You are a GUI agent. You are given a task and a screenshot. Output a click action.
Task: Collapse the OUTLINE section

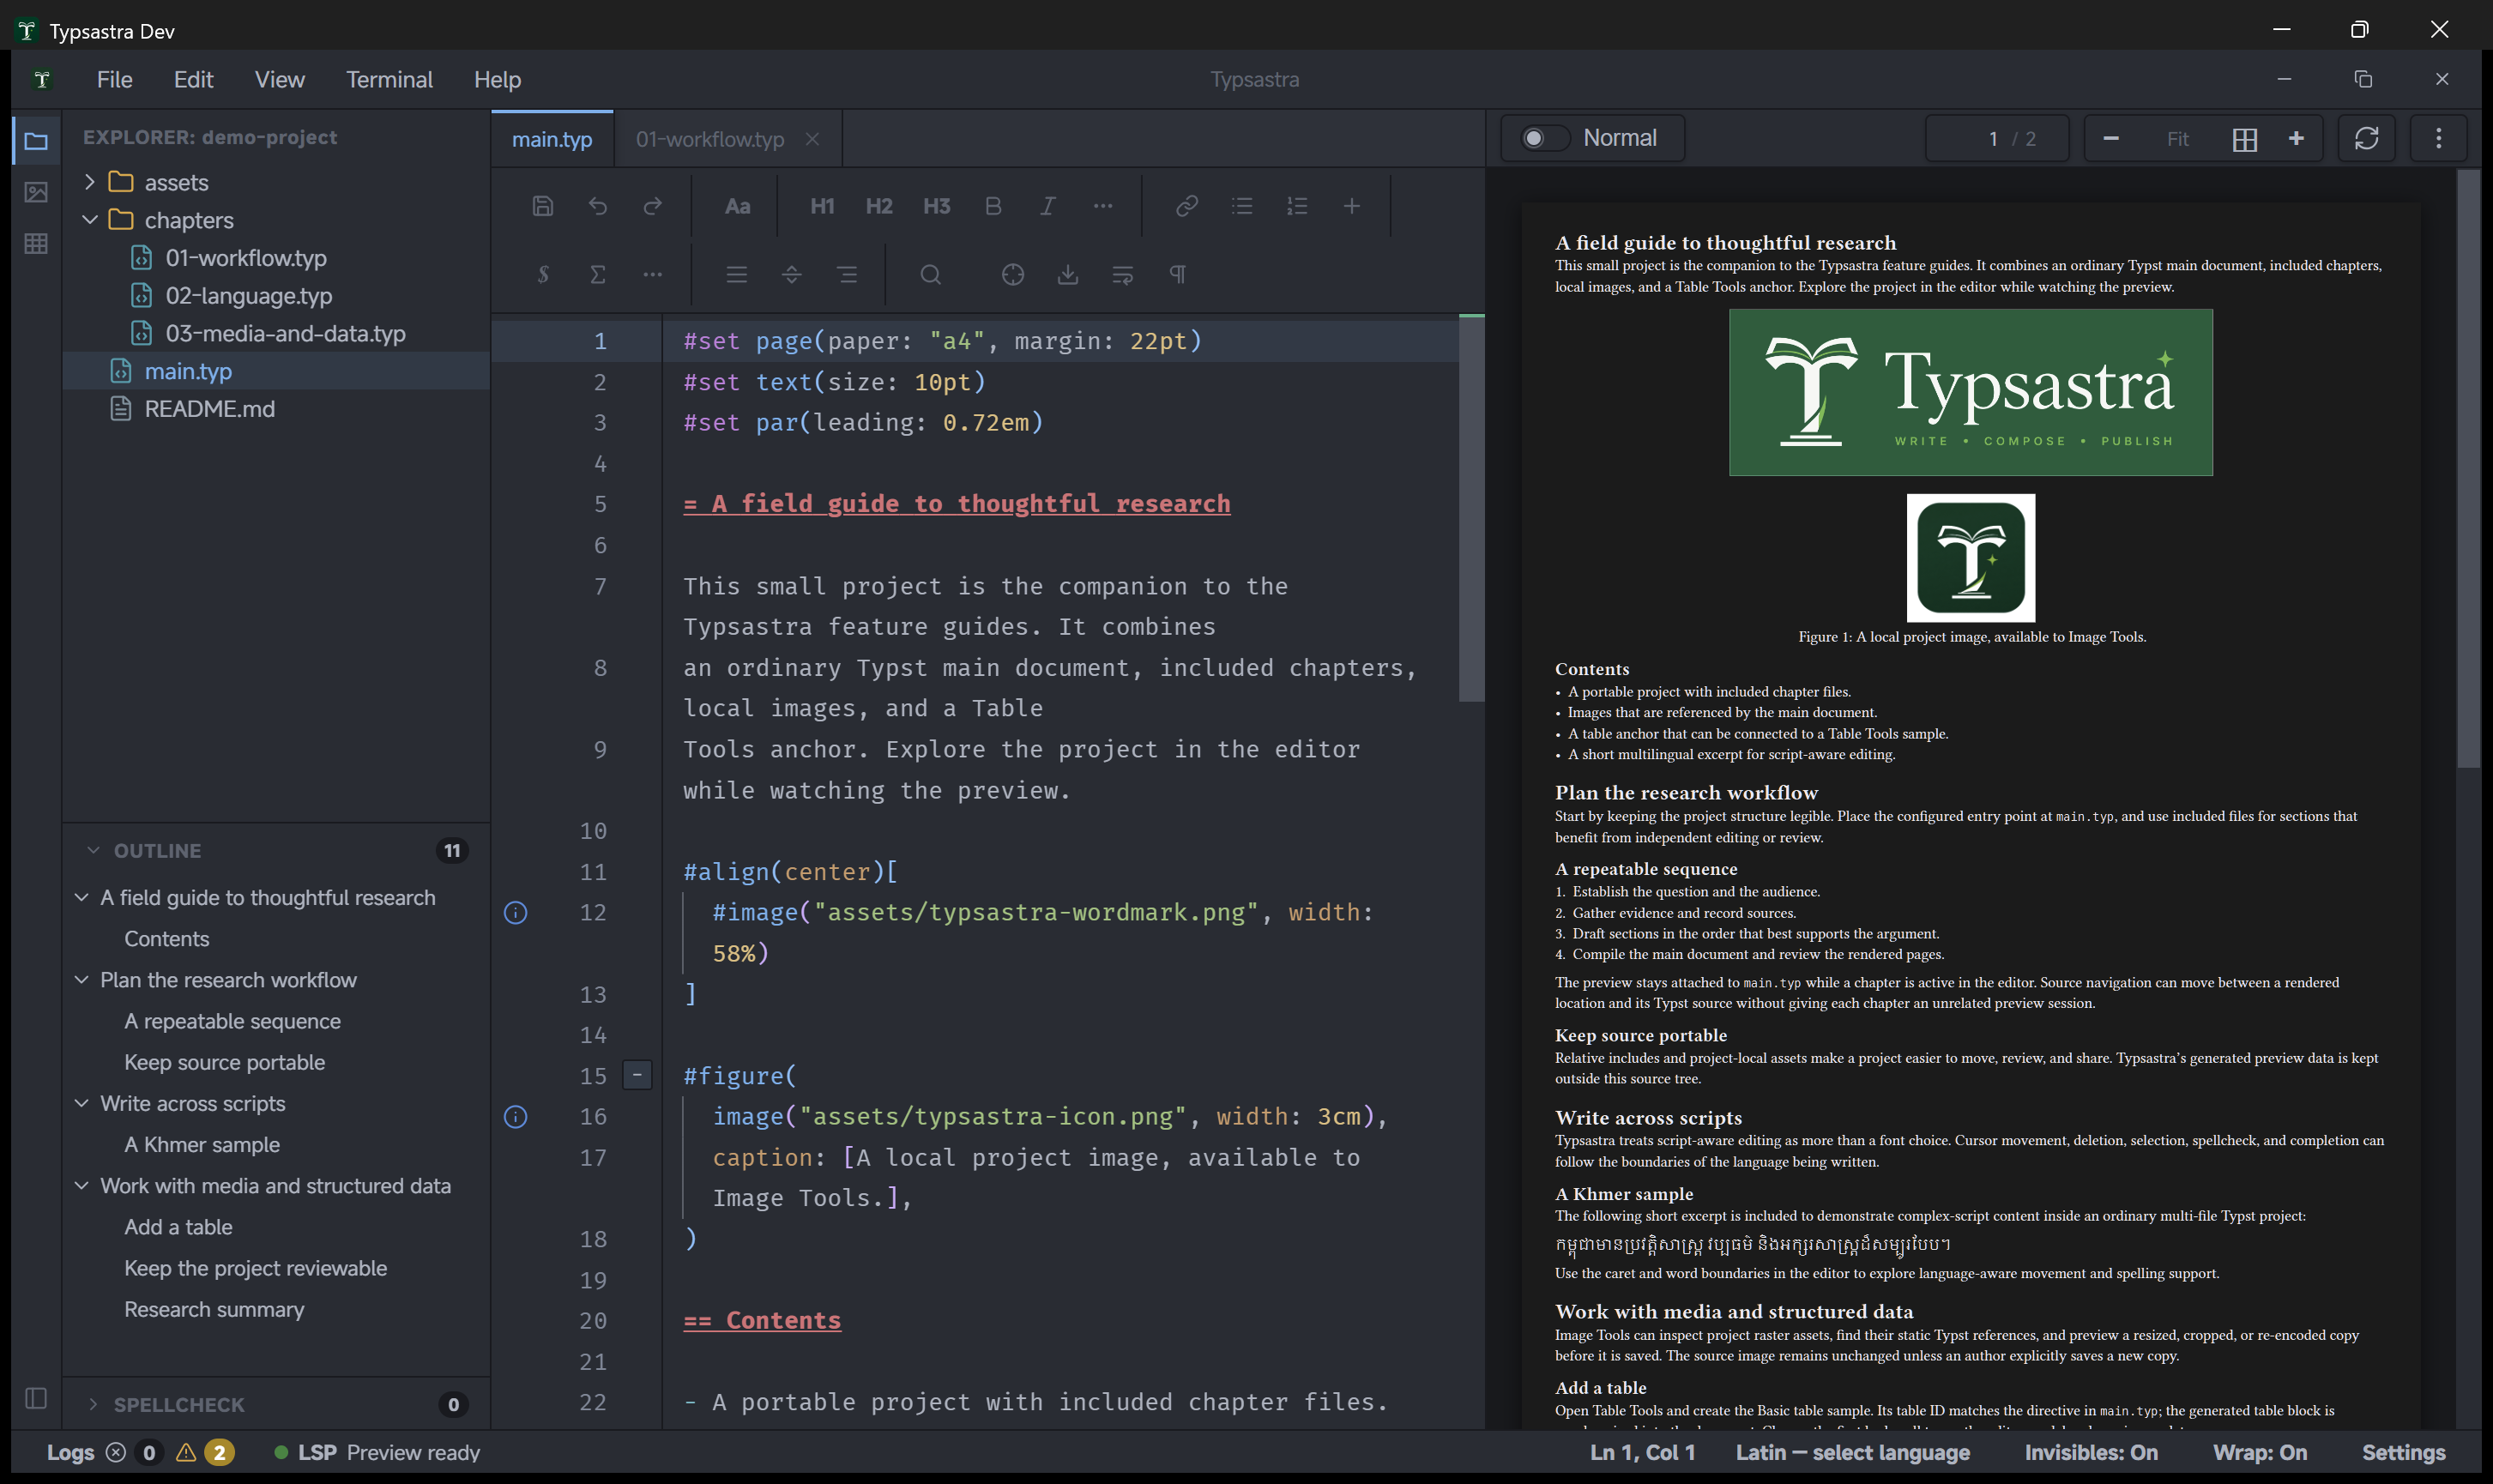[x=93, y=850]
